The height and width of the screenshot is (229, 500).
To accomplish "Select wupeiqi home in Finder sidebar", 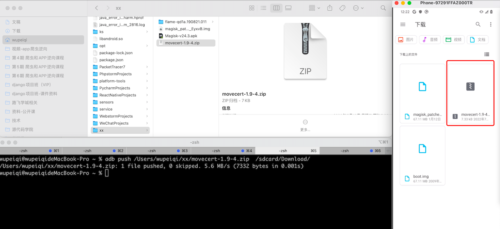I will click(x=43, y=40).
